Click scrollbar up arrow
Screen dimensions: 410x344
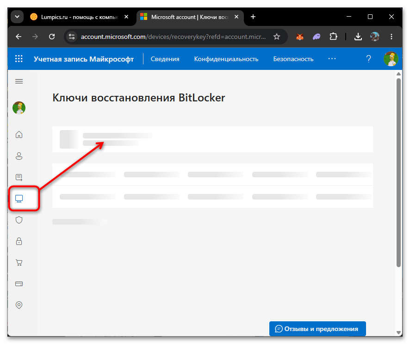tap(398, 74)
